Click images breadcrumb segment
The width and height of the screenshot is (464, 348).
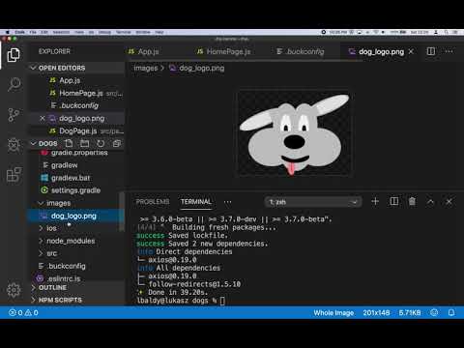tap(146, 68)
